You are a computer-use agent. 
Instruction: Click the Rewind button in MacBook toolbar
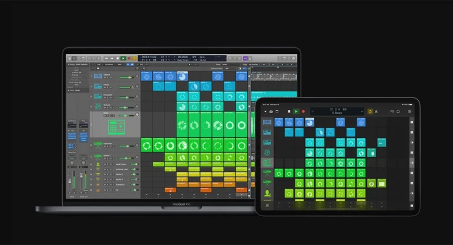[x=106, y=58]
